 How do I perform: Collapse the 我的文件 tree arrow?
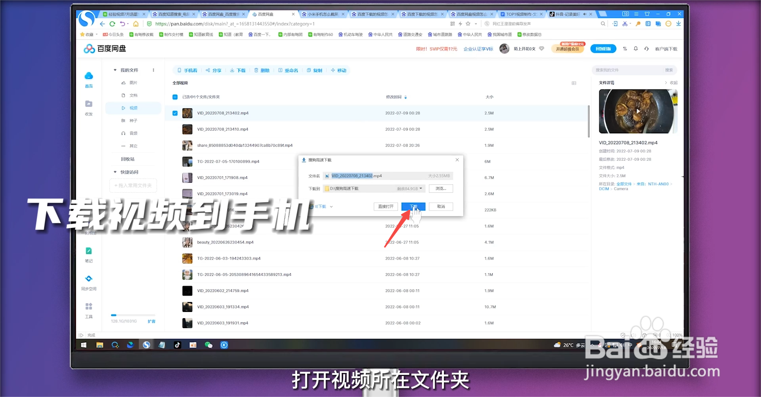(x=115, y=70)
